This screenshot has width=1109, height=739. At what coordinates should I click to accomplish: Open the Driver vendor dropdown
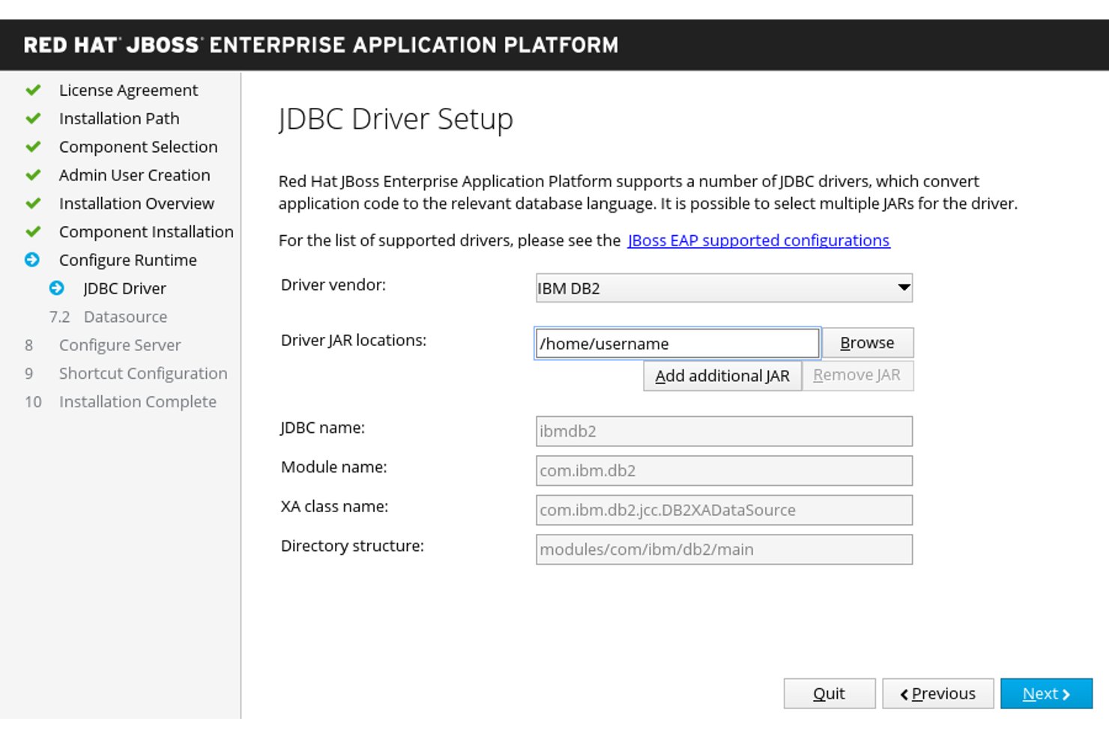pos(724,288)
